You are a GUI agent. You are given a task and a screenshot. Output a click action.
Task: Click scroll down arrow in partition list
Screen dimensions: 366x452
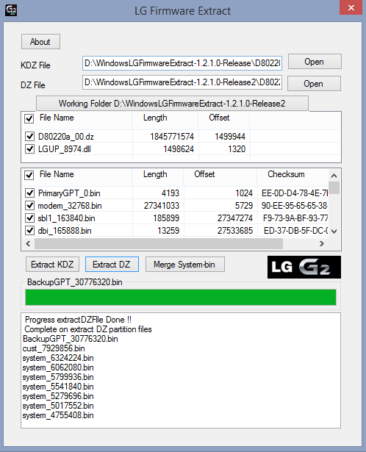334,232
